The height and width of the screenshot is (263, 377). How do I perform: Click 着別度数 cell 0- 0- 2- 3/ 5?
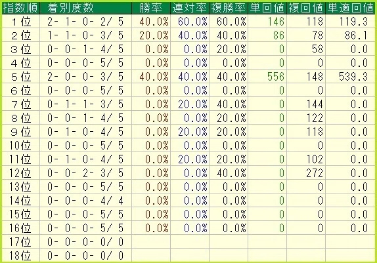[x=85, y=173]
